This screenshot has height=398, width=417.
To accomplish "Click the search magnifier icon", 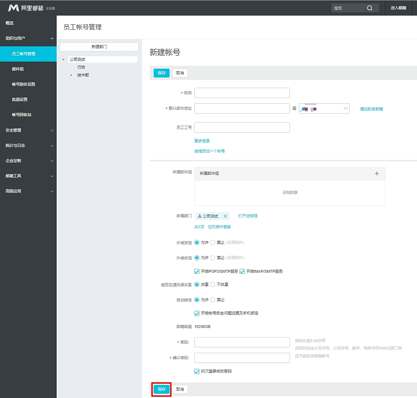I will pyautogui.click(x=370, y=8).
